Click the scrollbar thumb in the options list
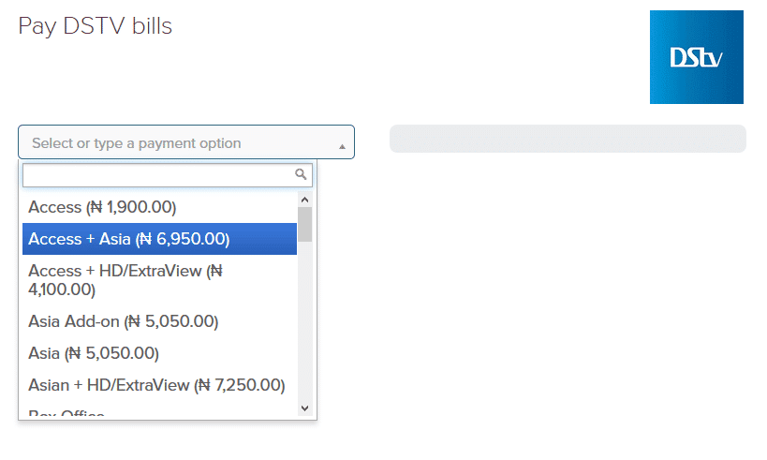The image size is (767, 460). coord(304,224)
